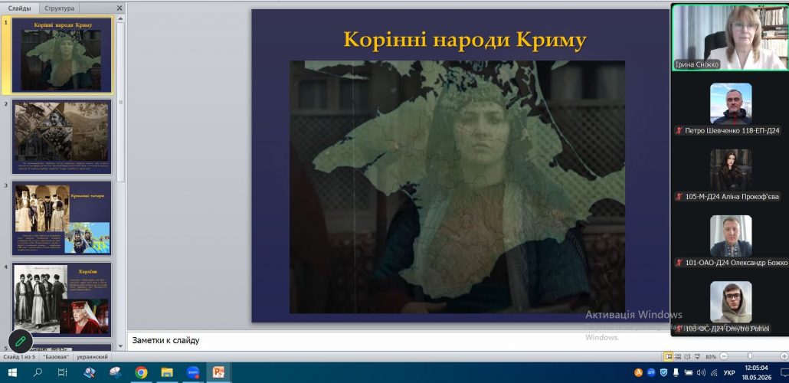This screenshot has width=789, height=383.
Task: Click the battery tray icon
Action: coord(689,372)
